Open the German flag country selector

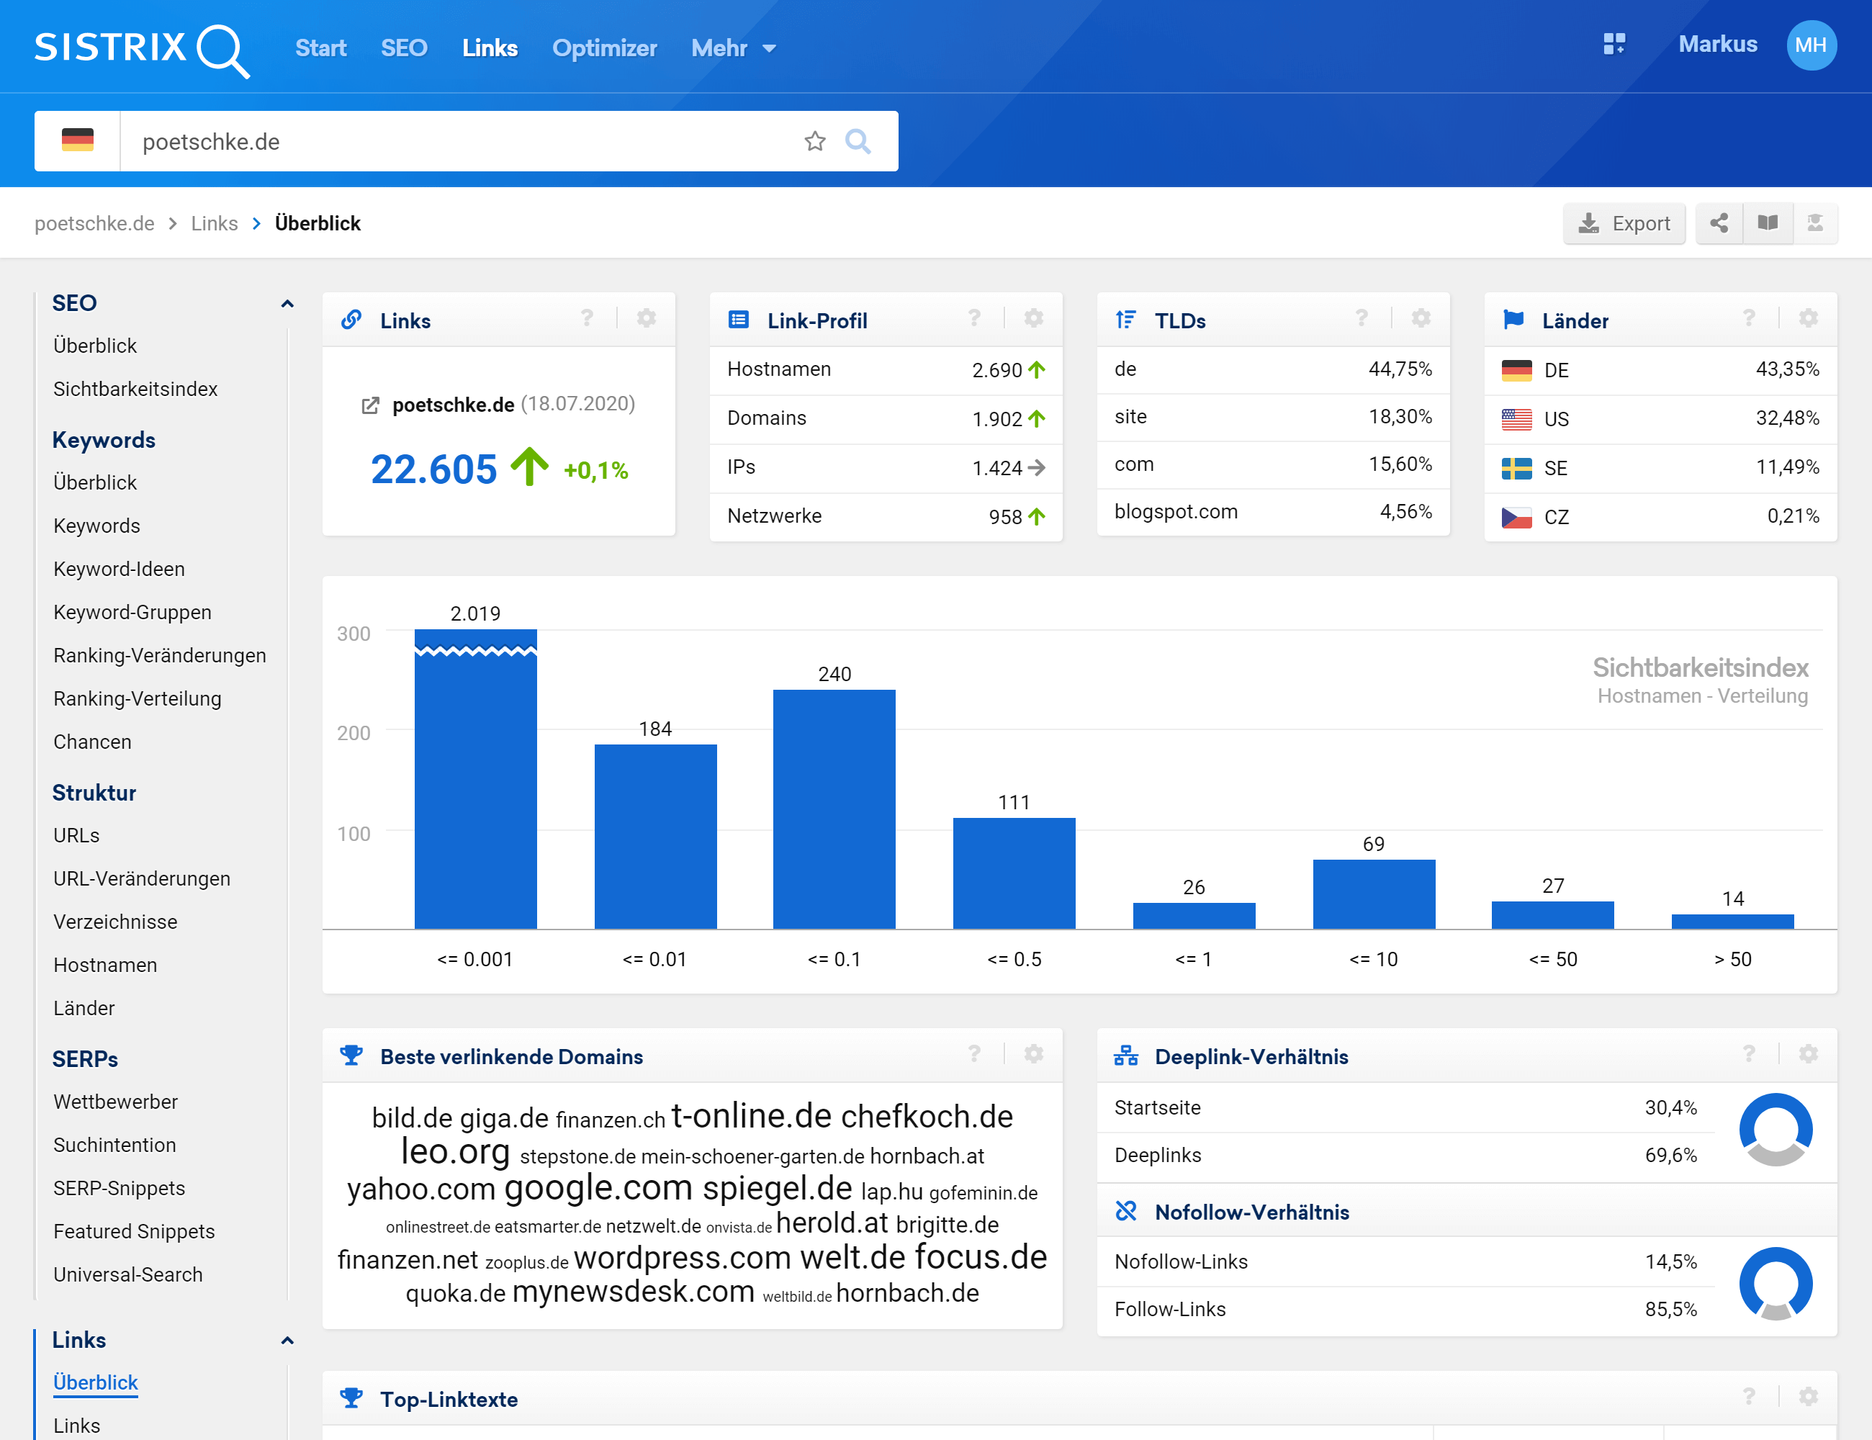tap(77, 141)
